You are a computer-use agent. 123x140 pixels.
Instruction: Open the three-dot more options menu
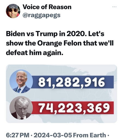click(x=114, y=7)
